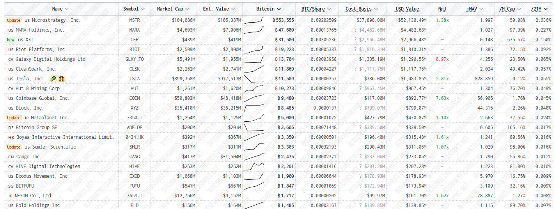Image resolution: width=555 pixels, height=209 pixels.
Task: Click the orange hands emoji beside Tesla, Inc.
Action: click(61, 79)
